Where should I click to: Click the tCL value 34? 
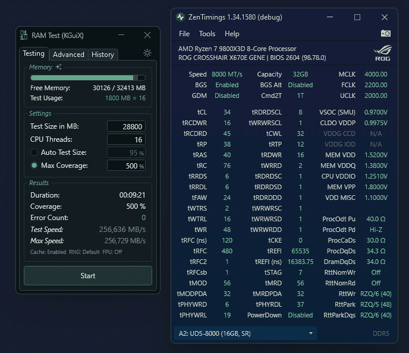pos(227,112)
